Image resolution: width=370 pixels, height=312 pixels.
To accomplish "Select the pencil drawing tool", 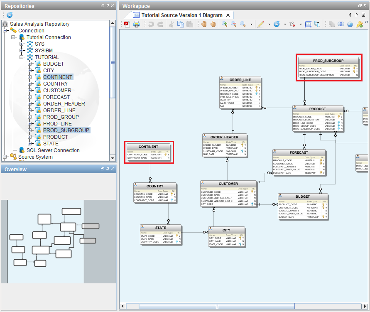I will [260, 24].
